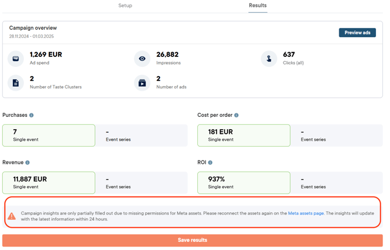390x250 pixels.
Task: Open the Cost per order info icon
Action: [x=236, y=115]
